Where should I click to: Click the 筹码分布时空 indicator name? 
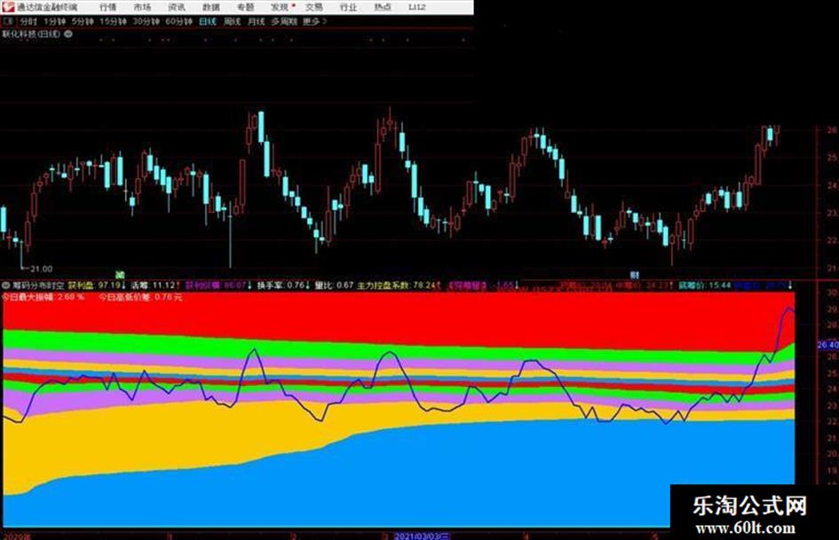tap(38, 286)
